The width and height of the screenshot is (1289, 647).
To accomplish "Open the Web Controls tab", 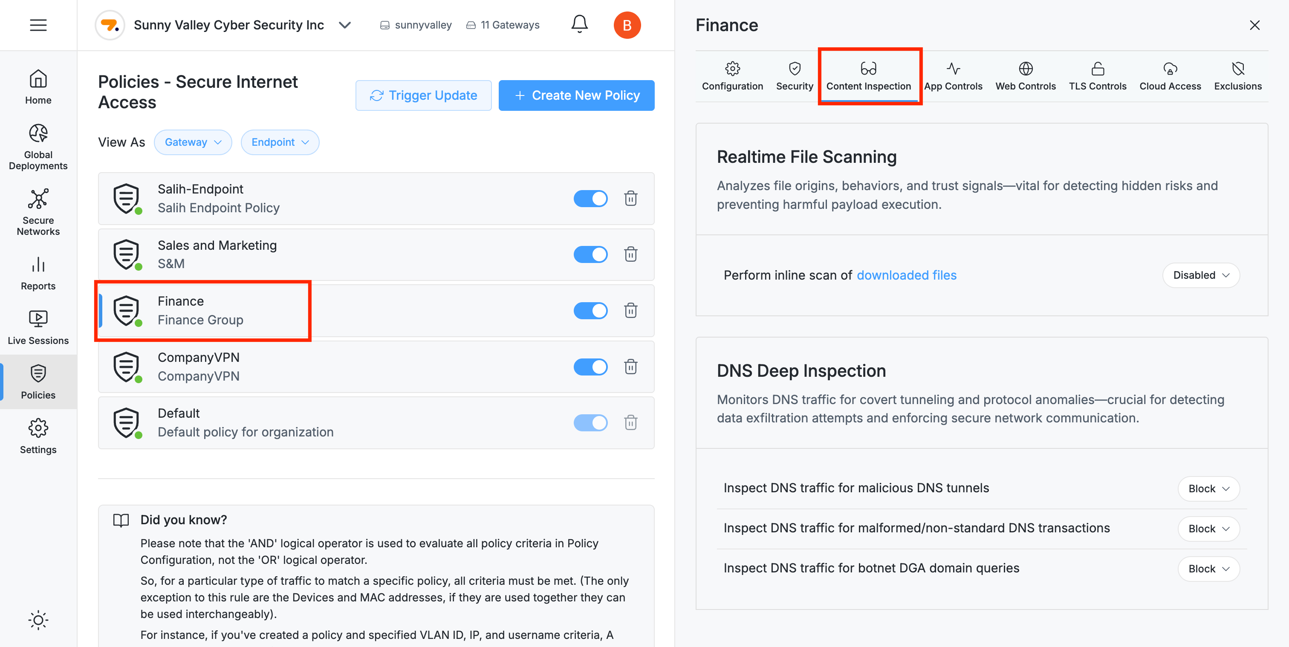I will (x=1025, y=75).
